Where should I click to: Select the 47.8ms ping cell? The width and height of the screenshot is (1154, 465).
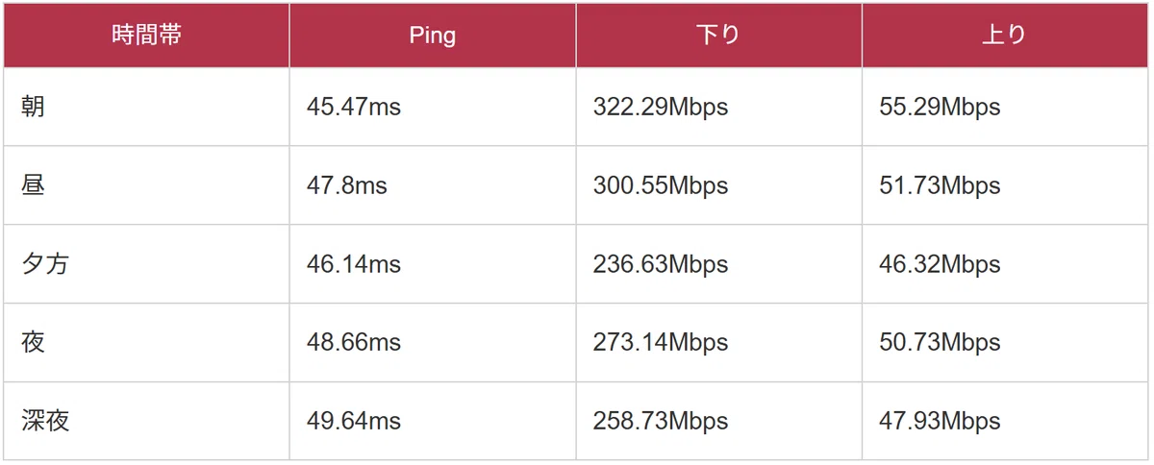[433, 185]
